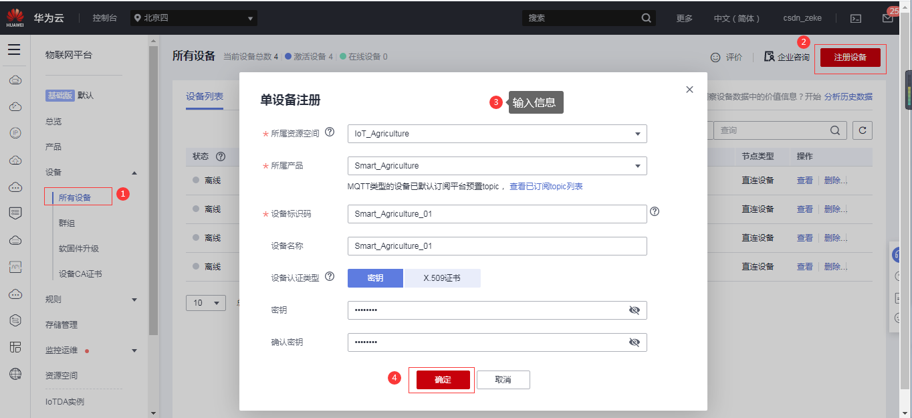Select 密钥 authentication type

tap(375, 278)
